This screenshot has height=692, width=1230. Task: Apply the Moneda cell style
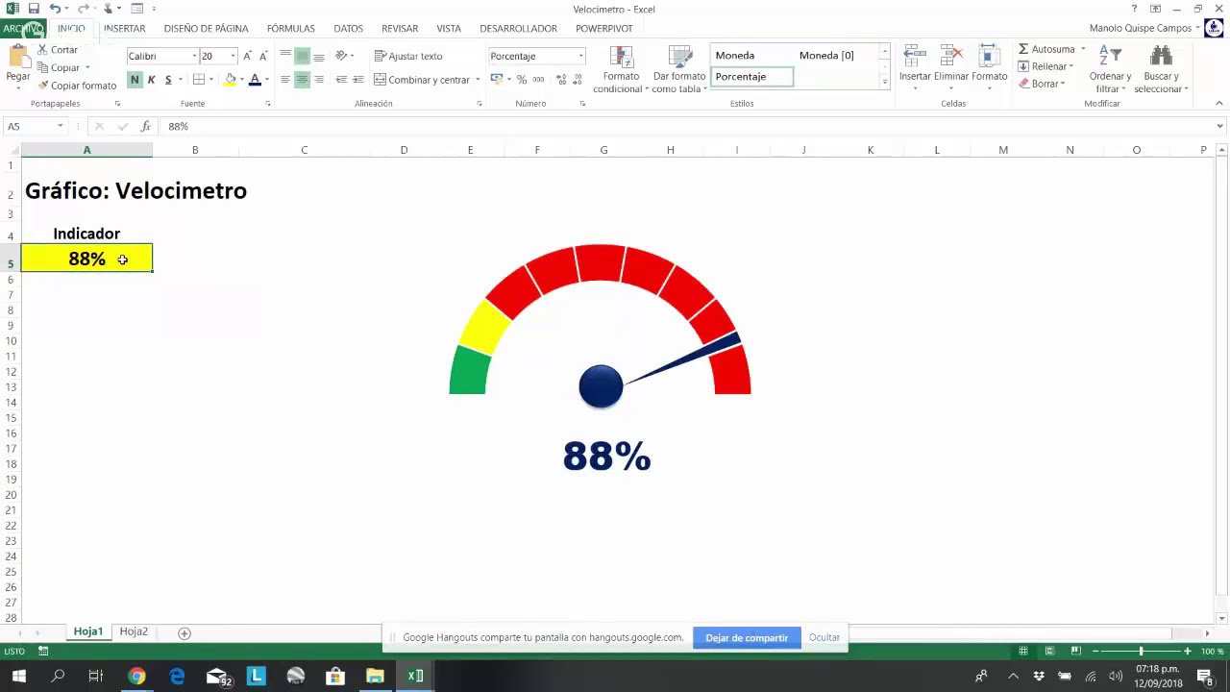pos(751,56)
